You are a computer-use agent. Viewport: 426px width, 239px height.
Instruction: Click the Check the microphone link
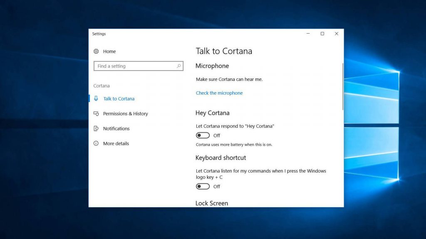(219, 93)
